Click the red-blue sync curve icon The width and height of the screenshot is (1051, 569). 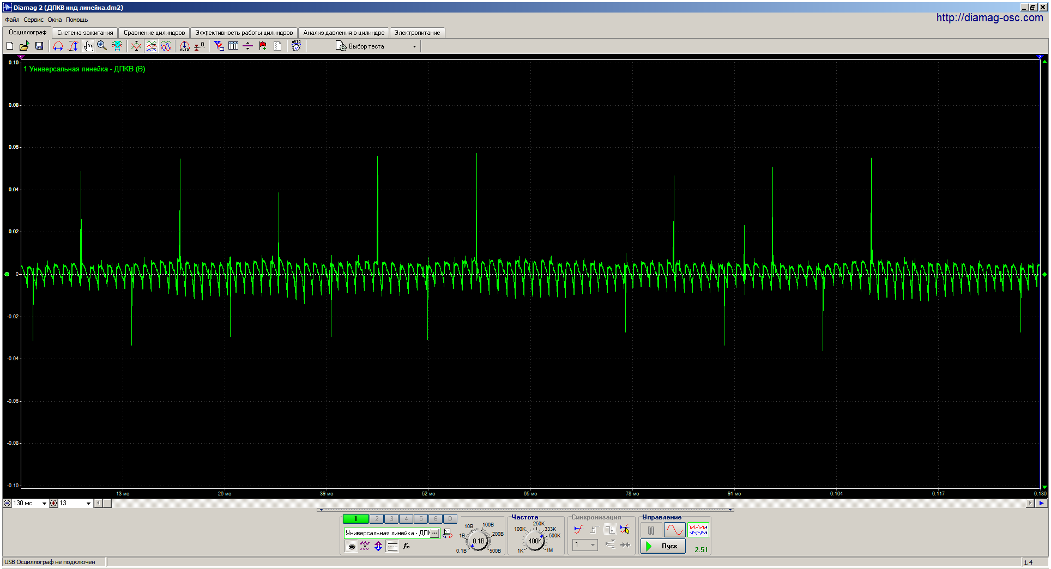click(x=578, y=529)
